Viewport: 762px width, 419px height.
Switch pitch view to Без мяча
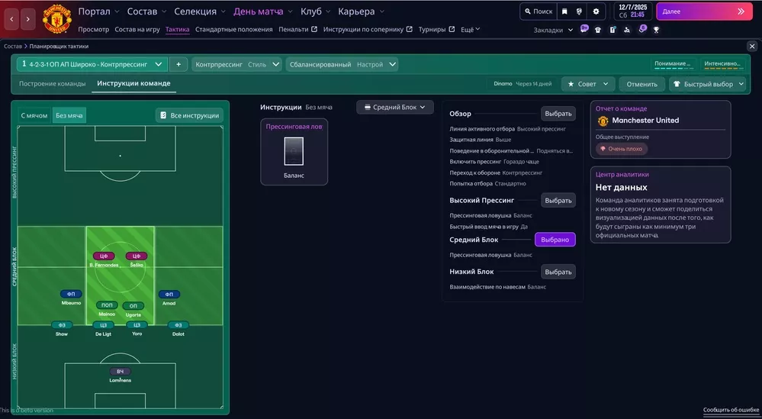coord(69,115)
